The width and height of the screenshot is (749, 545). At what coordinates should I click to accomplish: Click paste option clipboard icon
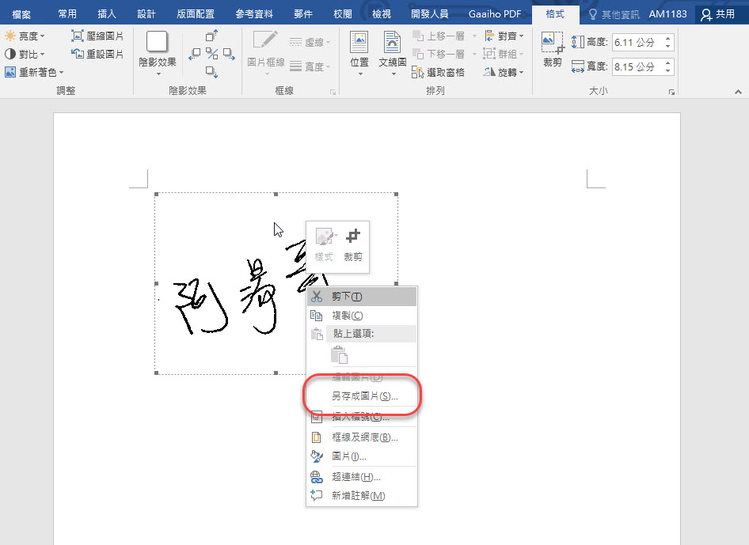339,354
